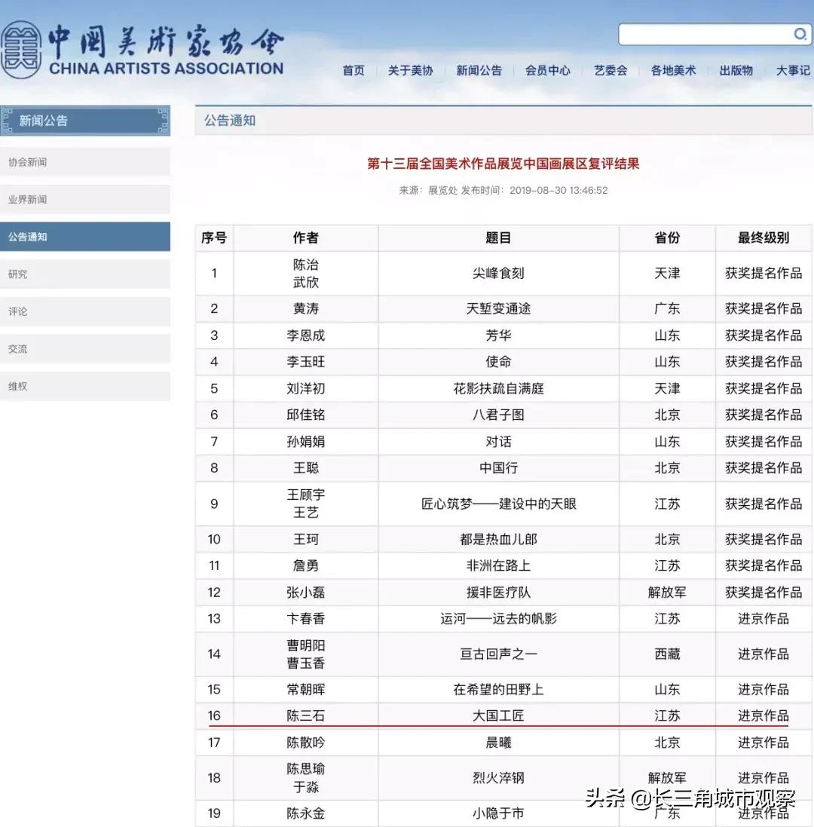Viewport: 814px width, 827px height.
Task: Click the search magnifier icon
Action: coord(800,35)
